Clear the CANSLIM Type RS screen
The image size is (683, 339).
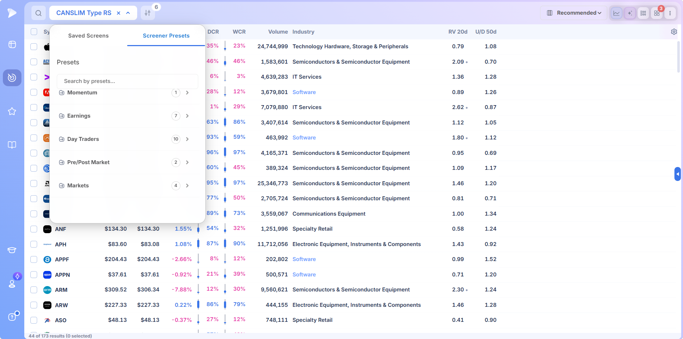119,13
